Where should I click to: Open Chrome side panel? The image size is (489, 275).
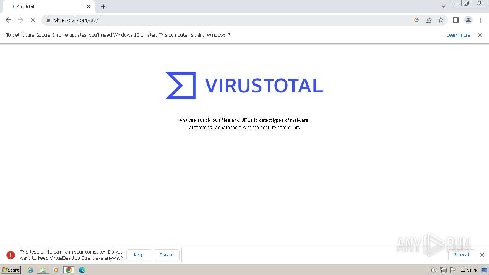pyautogui.click(x=456, y=20)
